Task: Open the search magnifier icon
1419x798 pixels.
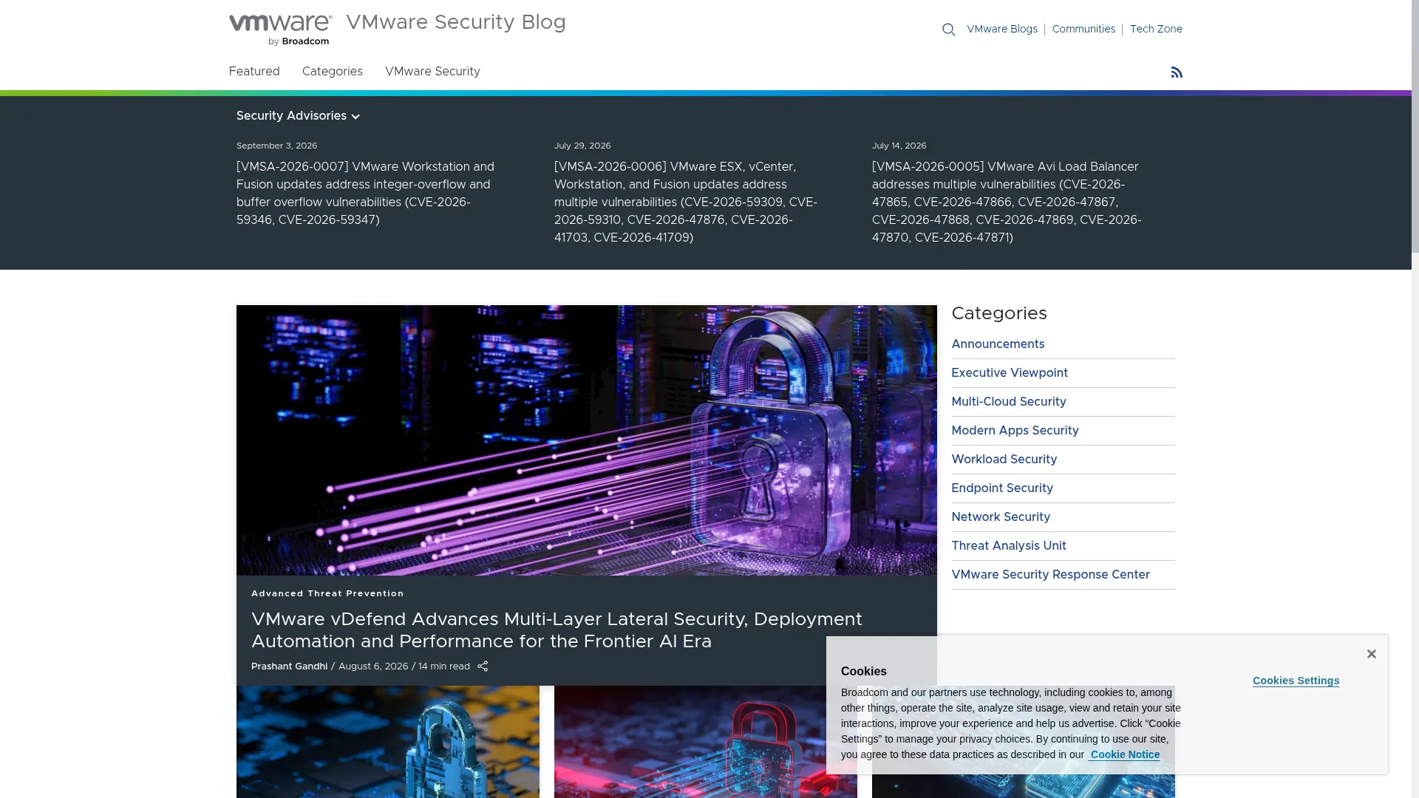Action: 948,30
